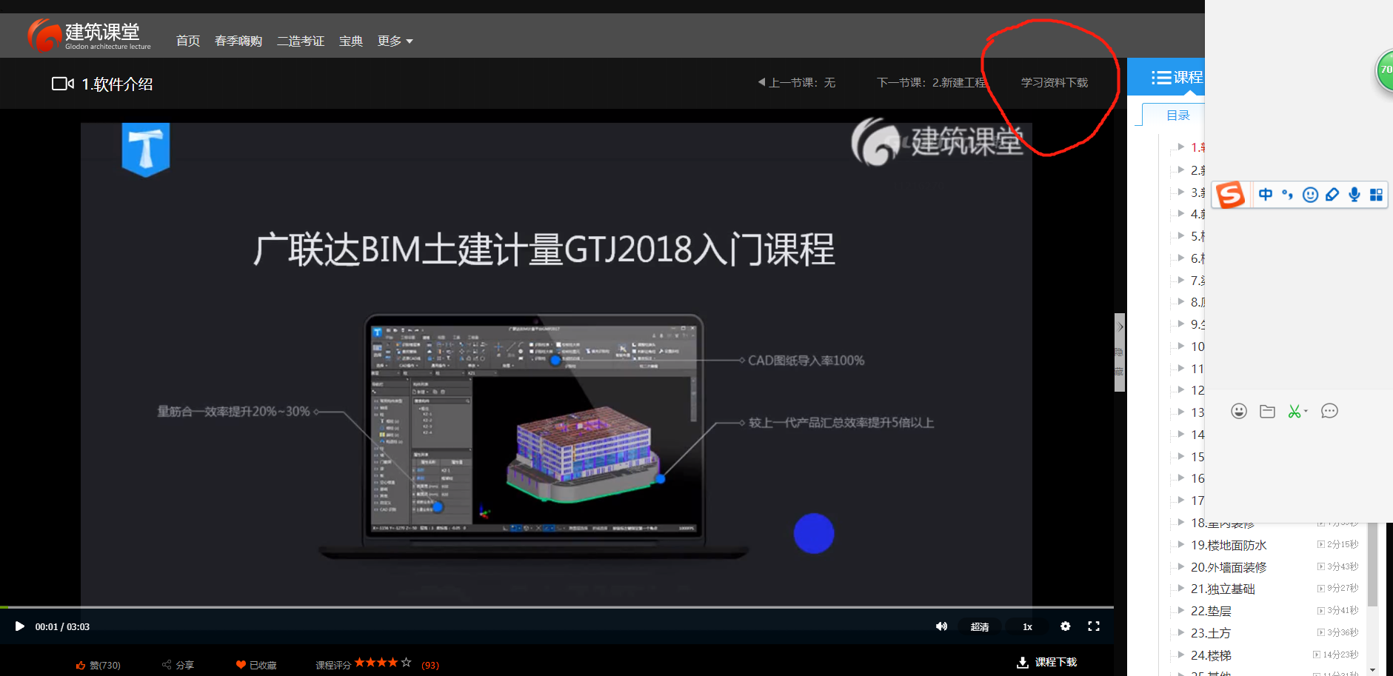
Task: Rate course with the fifth star
Action: point(407,663)
